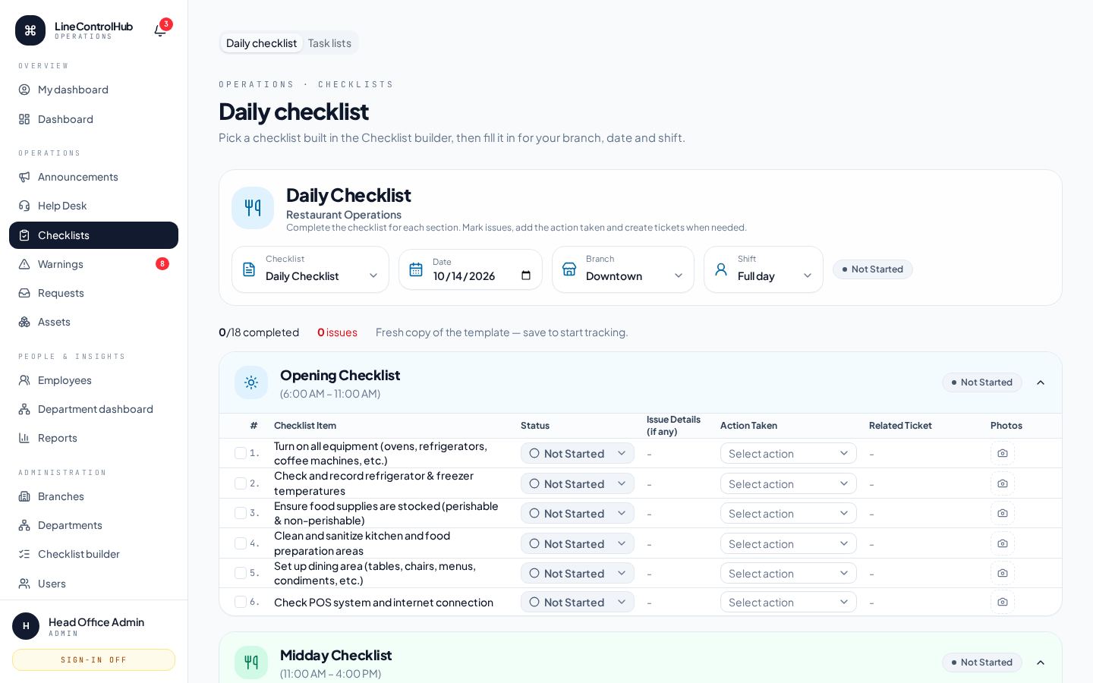Viewport: 1093px width, 683px height.
Task: Tick the clean and sanitize kitchen checkbox
Action: pos(241,543)
